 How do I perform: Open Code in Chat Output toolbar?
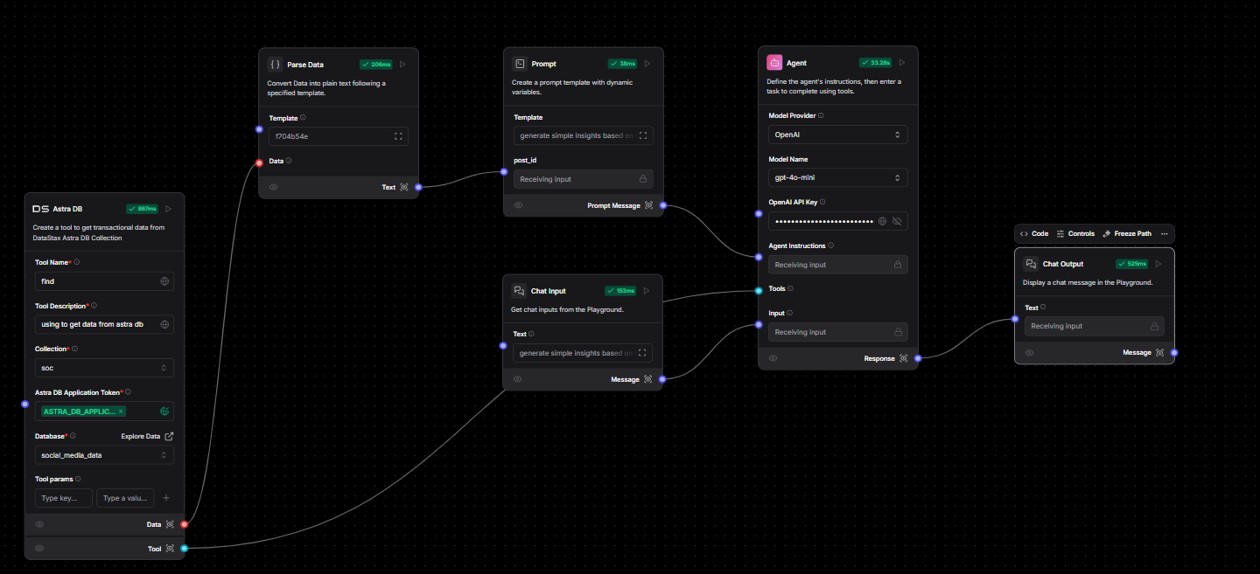tap(1034, 234)
